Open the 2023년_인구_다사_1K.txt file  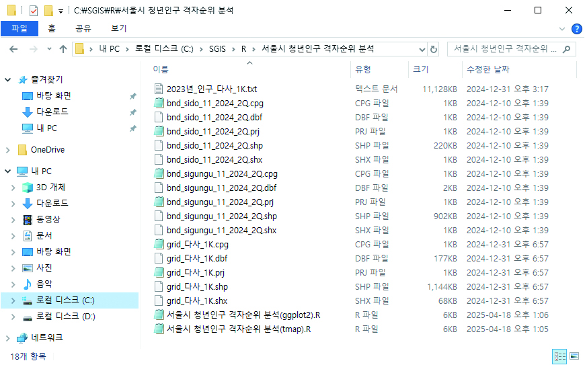tap(212, 89)
